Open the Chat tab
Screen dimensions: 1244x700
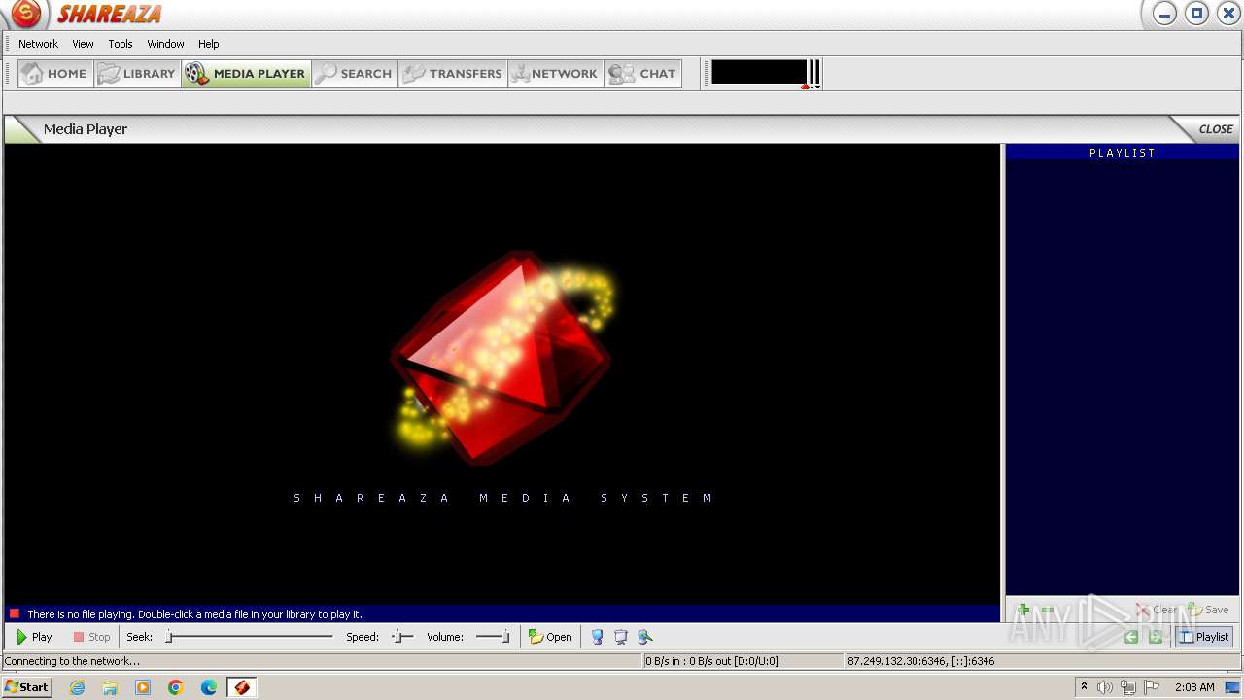point(642,74)
